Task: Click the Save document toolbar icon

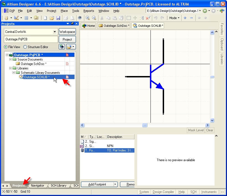Action: 58,18
